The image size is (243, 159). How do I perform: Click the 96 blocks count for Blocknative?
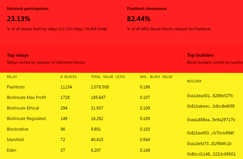click(x=63, y=129)
